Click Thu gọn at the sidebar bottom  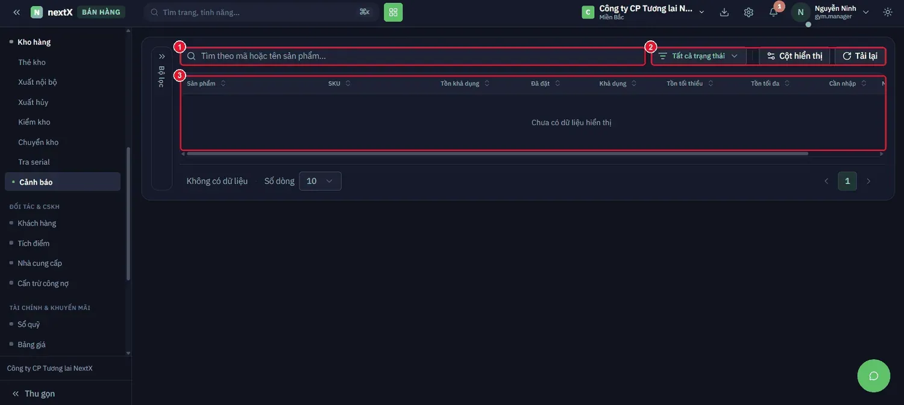[x=34, y=394]
